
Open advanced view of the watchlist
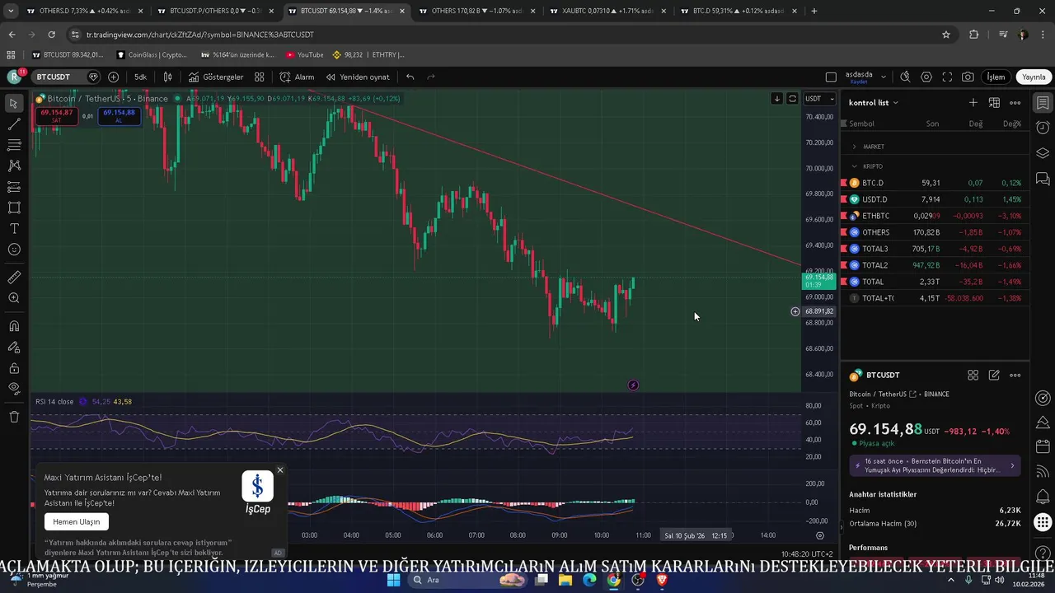994,103
